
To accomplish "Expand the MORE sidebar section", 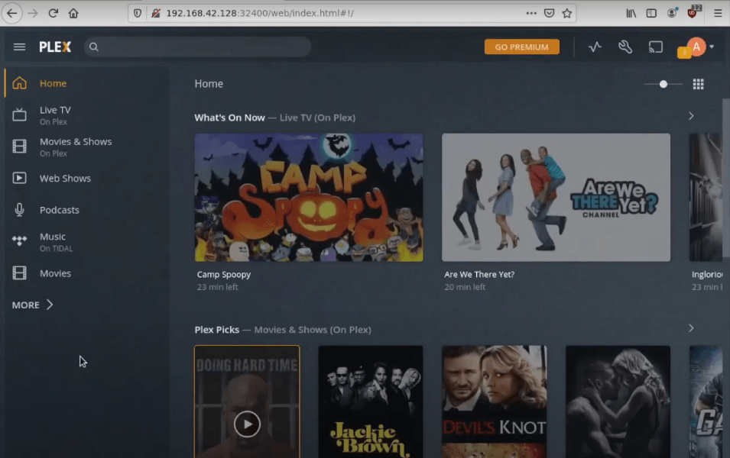I will [x=33, y=305].
